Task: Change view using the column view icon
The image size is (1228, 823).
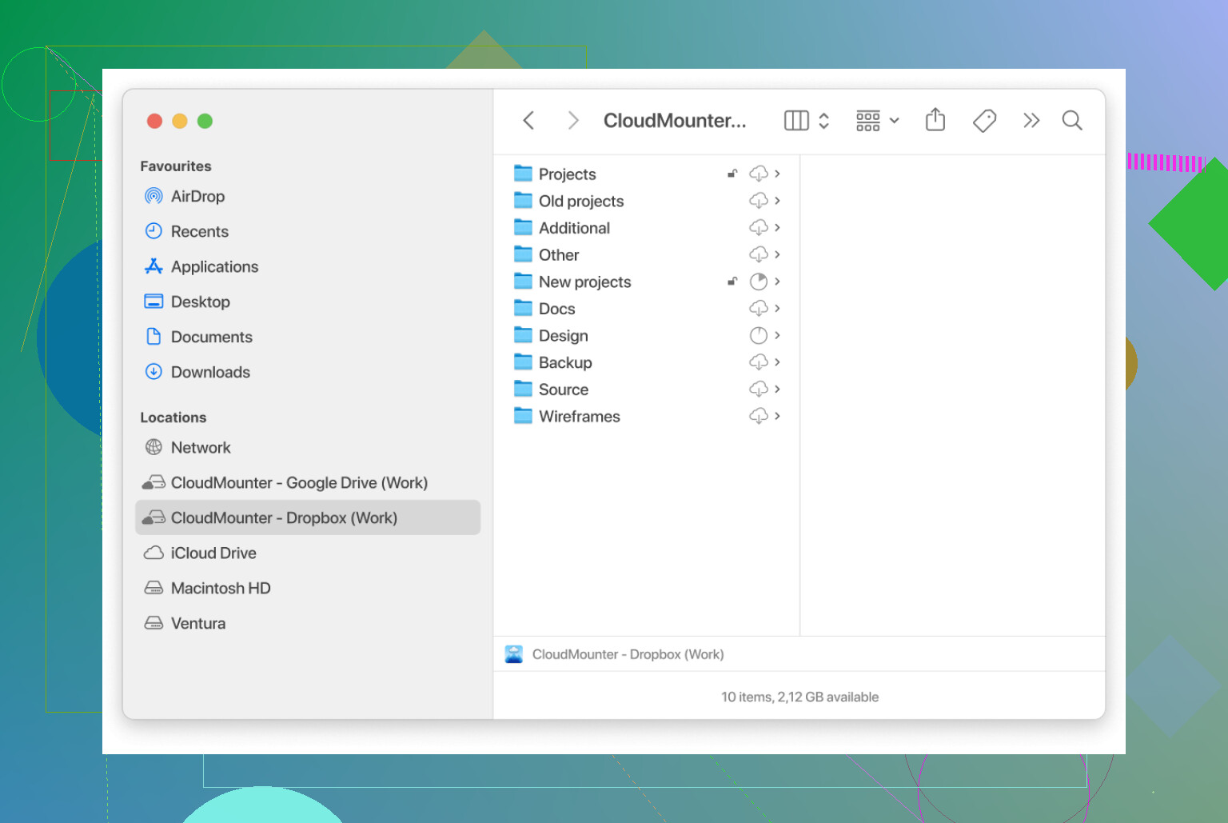Action: click(796, 121)
